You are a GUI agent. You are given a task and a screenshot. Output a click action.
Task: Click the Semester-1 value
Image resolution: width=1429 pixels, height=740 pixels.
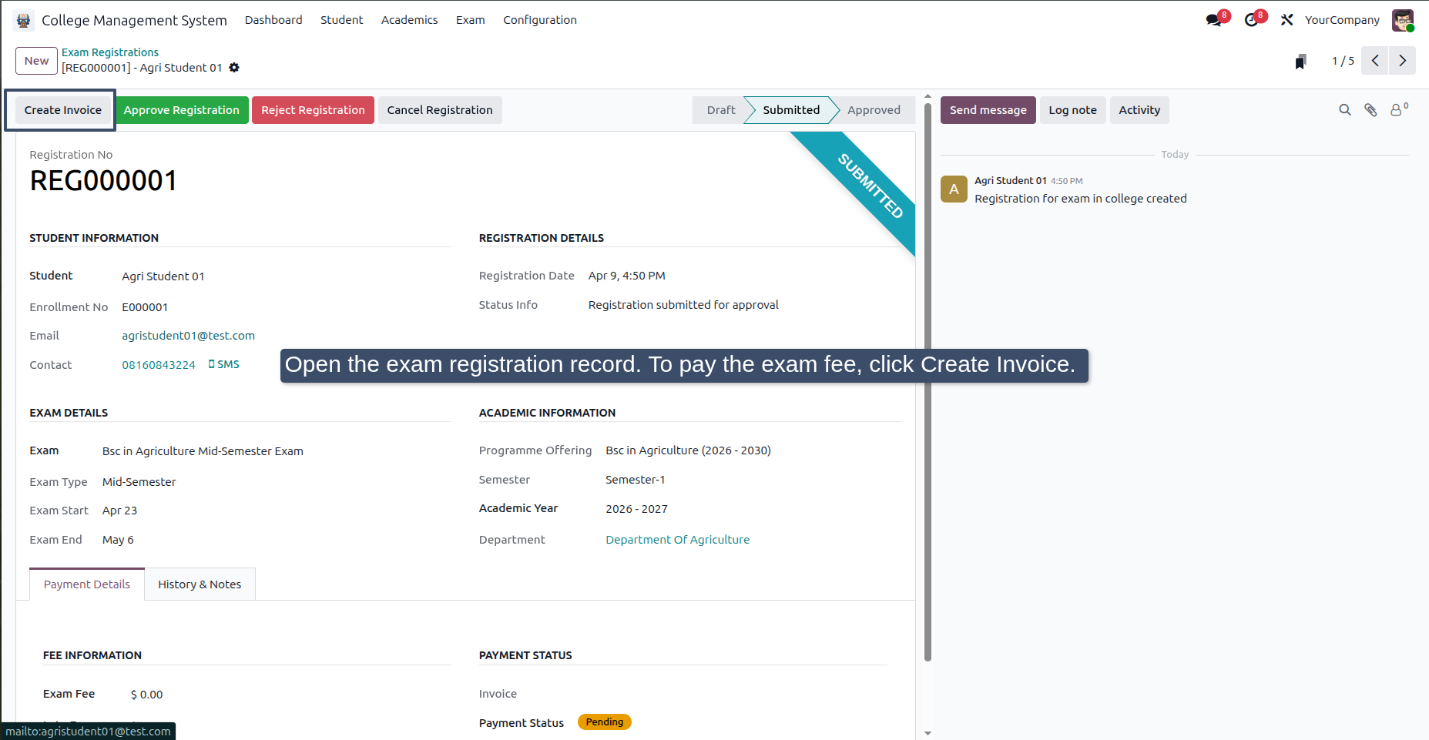(635, 480)
